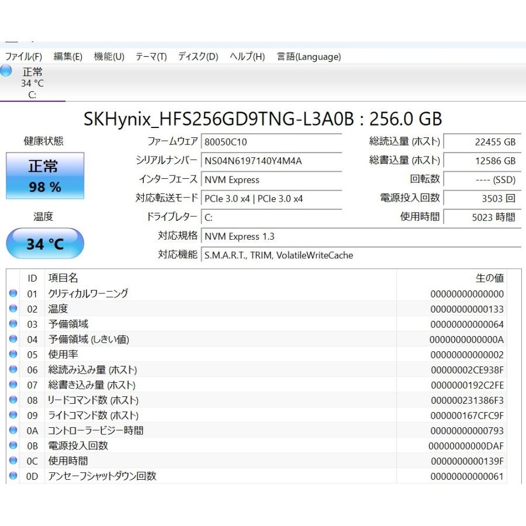The height and width of the screenshot is (526, 526).
Task: Select the firmware field showing 80050C10
Action: tap(272, 141)
